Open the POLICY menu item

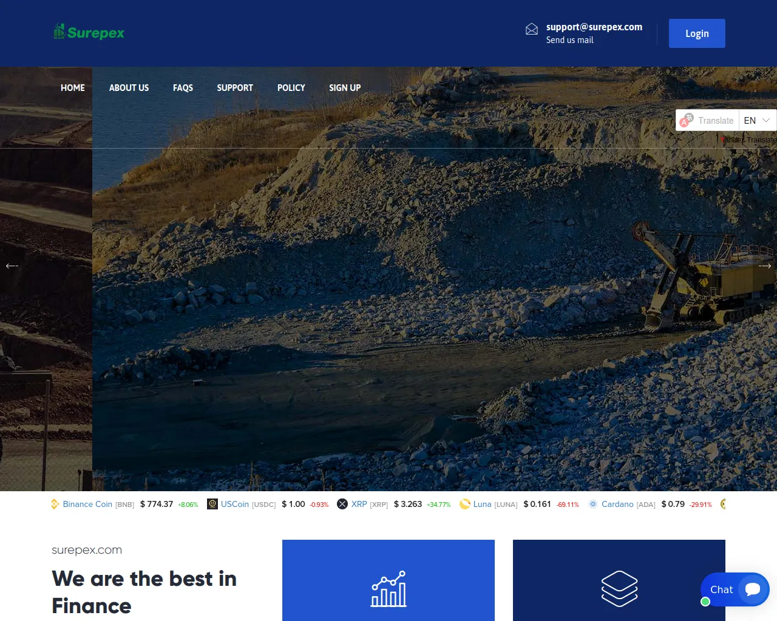(291, 88)
